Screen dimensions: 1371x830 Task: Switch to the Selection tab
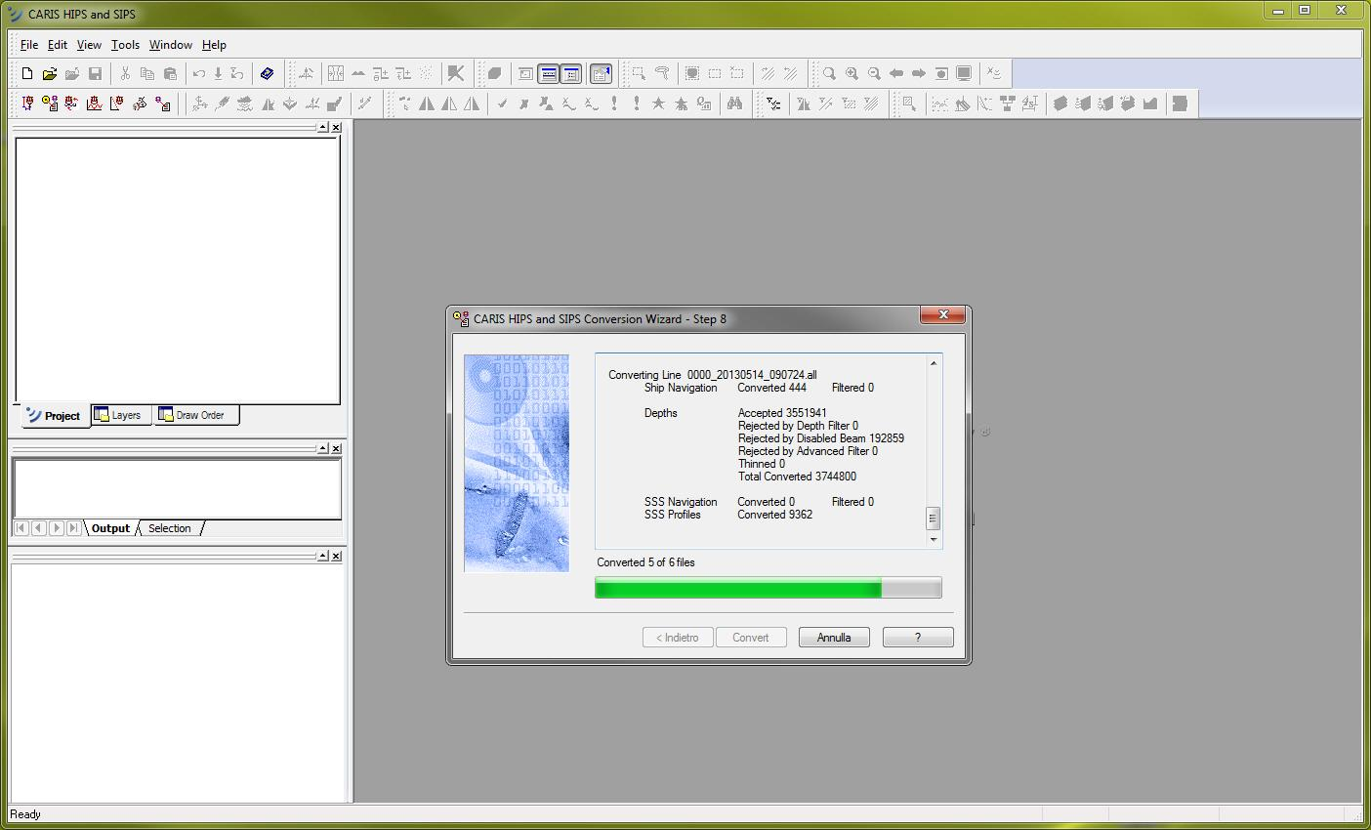pyautogui.click(x=170, y=528)
